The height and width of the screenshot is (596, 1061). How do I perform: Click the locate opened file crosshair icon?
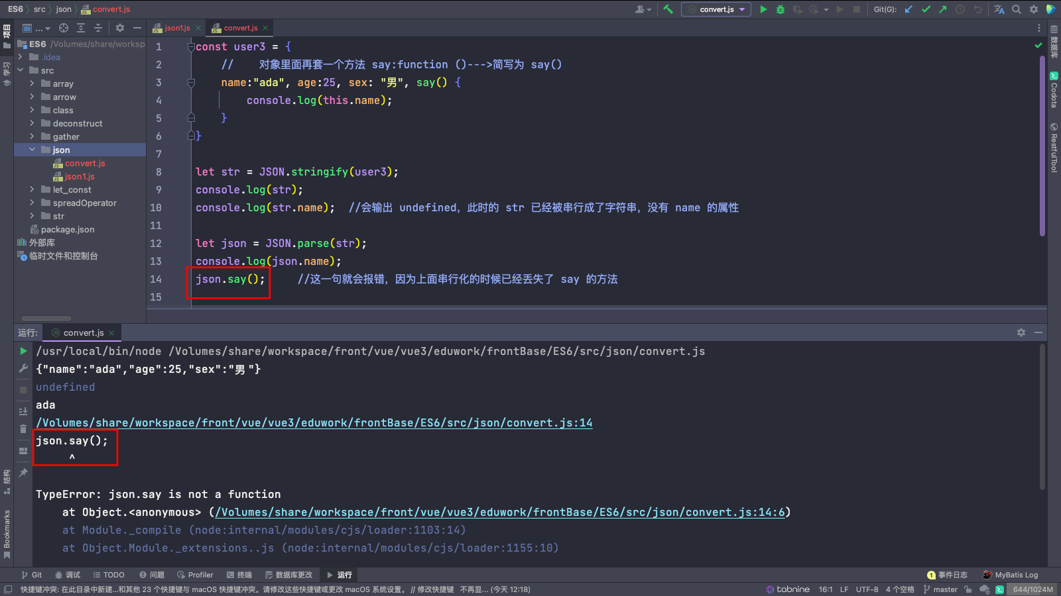click(64, 28)
